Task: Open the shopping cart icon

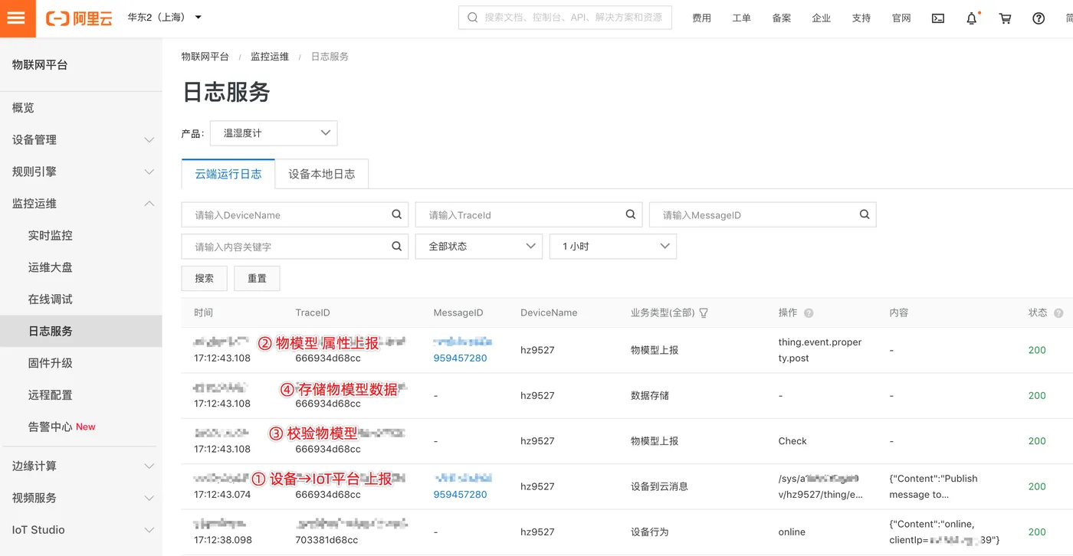Action: pos(1005,18)
